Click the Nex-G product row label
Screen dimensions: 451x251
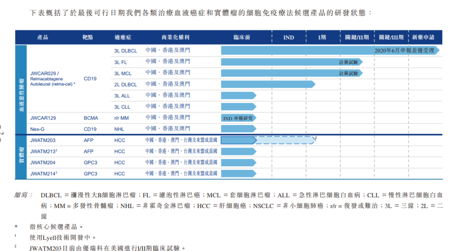(38, 129)
